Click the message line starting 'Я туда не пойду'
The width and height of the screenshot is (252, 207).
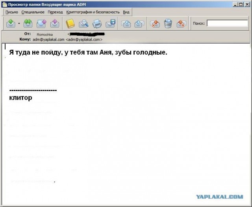(x=88, y=52)
